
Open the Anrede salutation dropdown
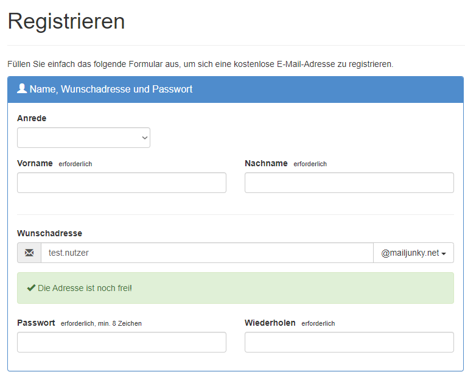click(x=83, y=138)
